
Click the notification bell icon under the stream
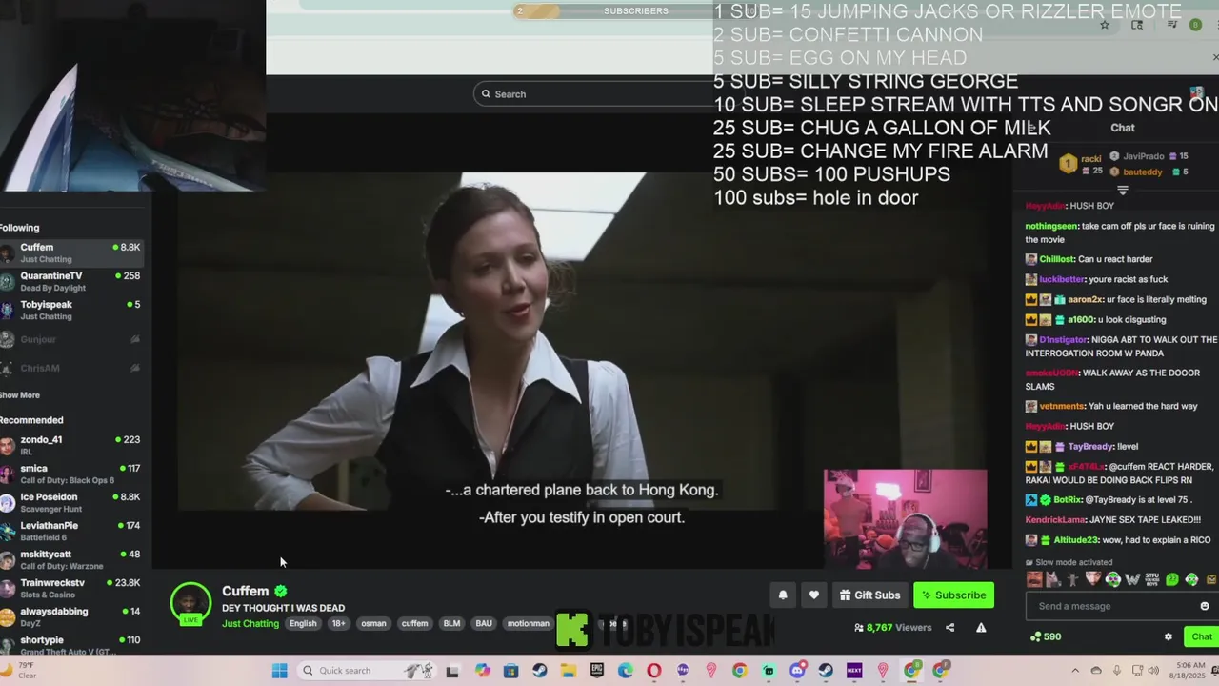(x=783, y=595)
